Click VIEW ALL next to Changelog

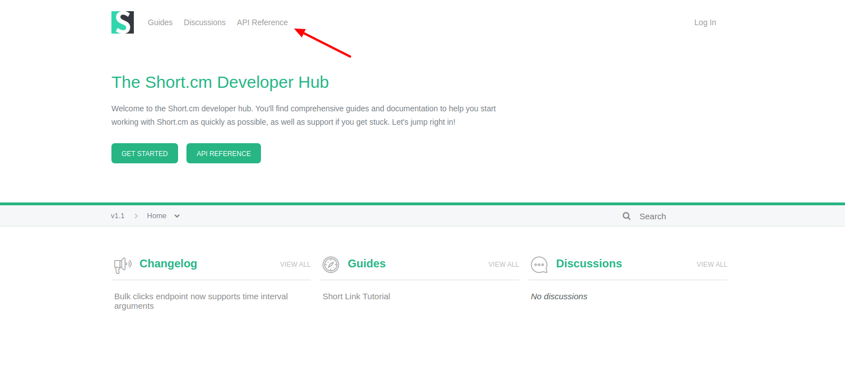click(x=295, y=264)
